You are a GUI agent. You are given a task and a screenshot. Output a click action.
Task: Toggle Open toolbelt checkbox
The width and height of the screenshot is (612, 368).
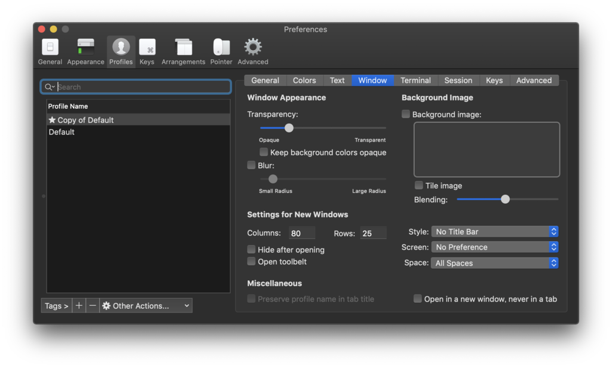(x=252, y=261)
